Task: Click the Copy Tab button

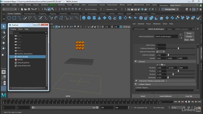Action: pyautogui.click(x=189, y=96)
